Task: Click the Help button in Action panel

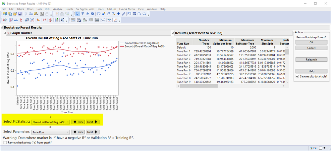Action: (311, 71)
